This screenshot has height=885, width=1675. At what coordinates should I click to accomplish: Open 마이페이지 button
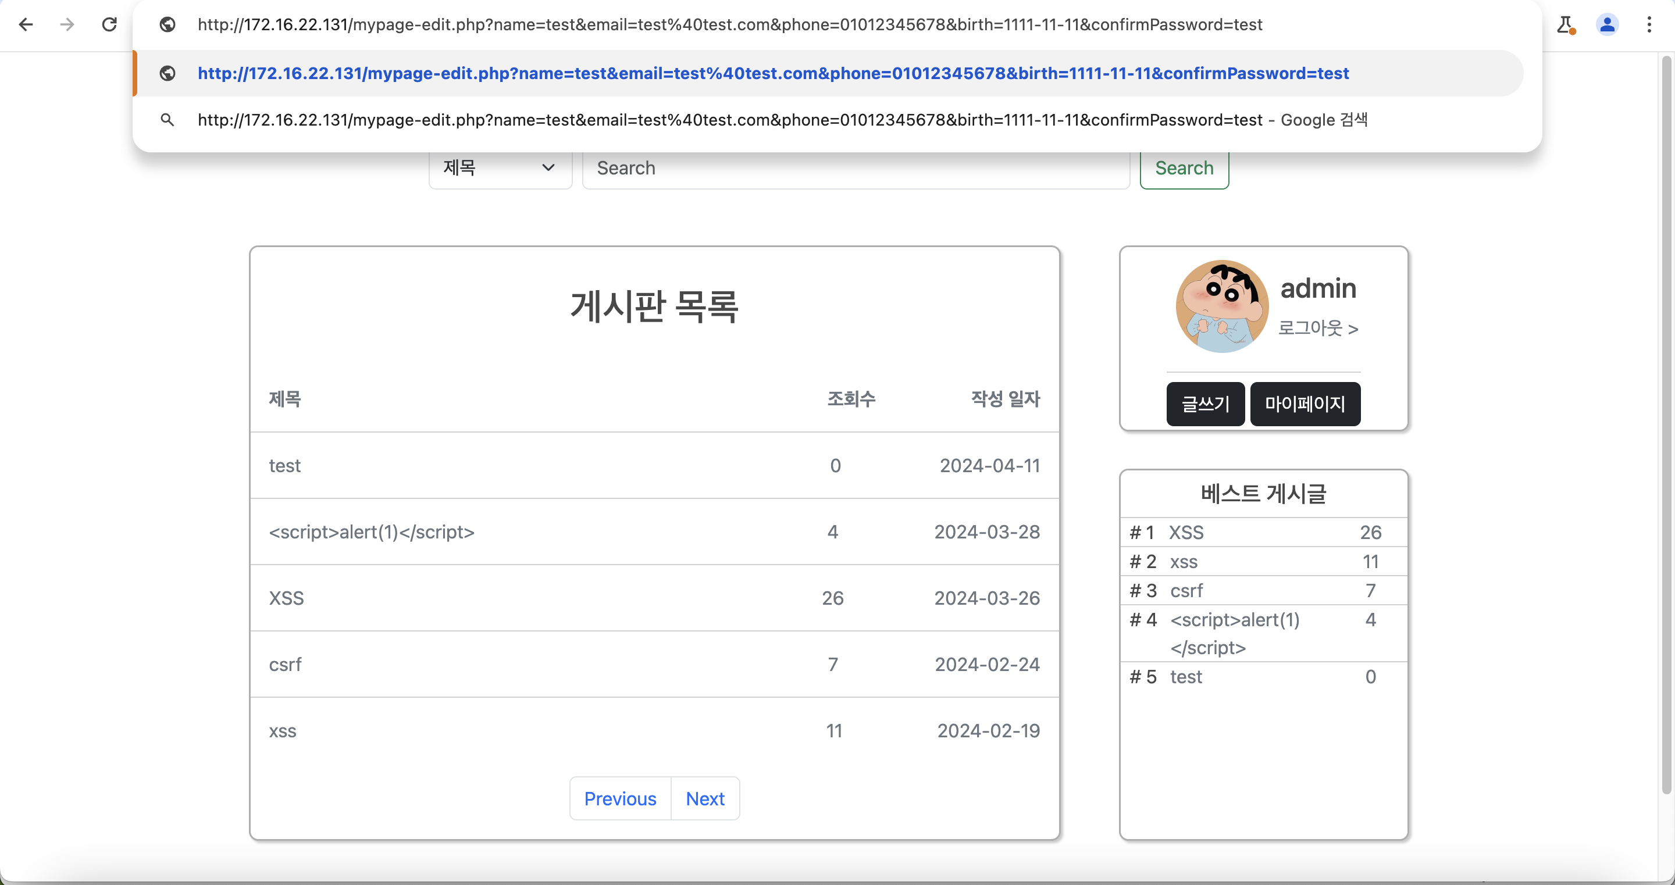(1305, 404)
